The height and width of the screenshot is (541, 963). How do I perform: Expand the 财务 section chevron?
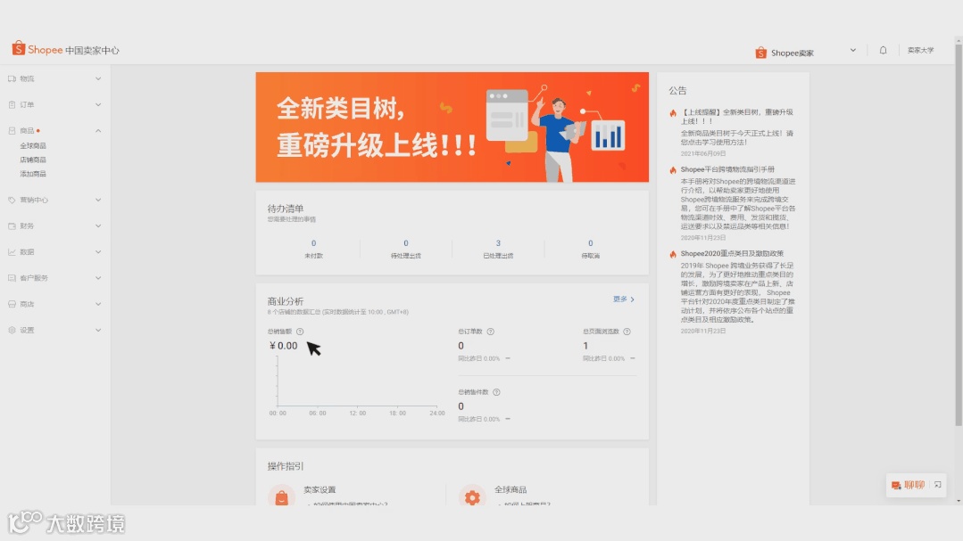pos(98,225)
